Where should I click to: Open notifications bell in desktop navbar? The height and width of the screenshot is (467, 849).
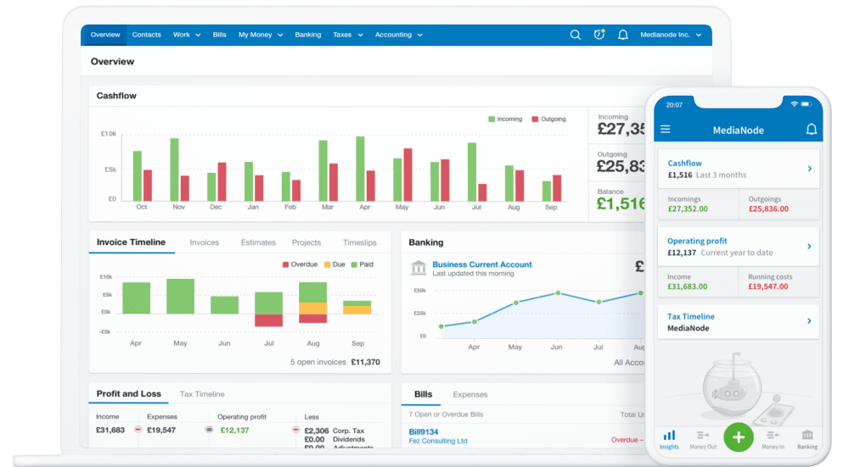[x=623, y=35]
